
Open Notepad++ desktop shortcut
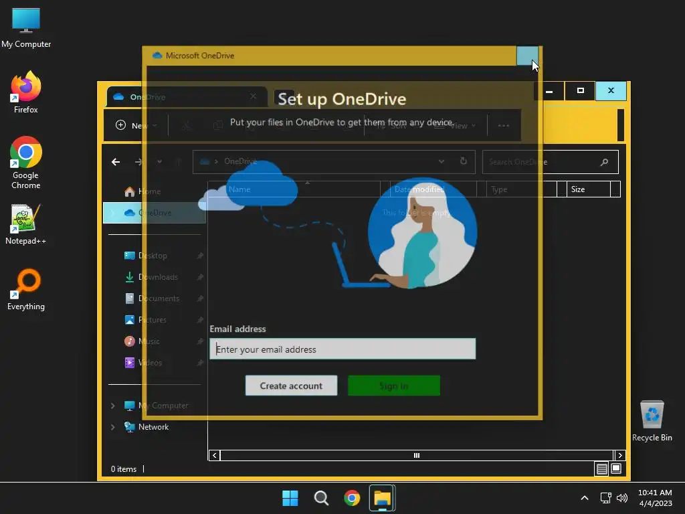pyautogui.click(x=26, y=225)
